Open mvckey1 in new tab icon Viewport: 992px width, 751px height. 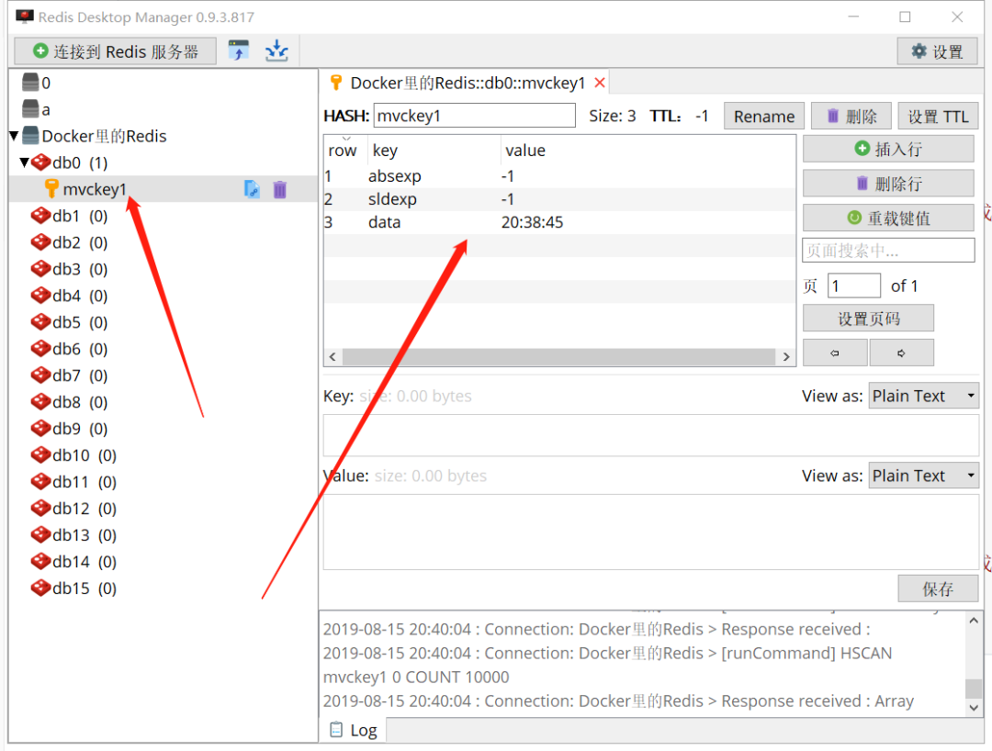251,189
